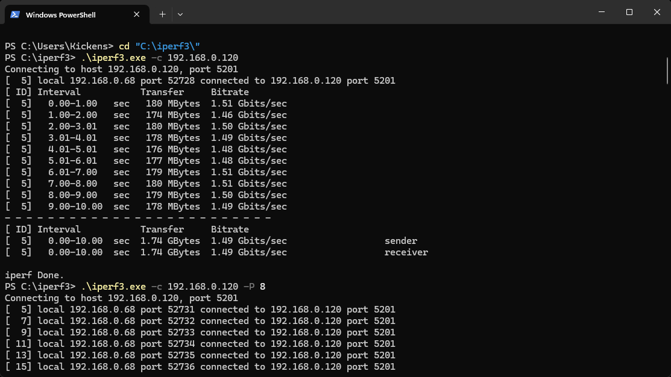671x377 pixels.
Task: Click the first "Bitrate" column header
Action: [x=230, y=92]
